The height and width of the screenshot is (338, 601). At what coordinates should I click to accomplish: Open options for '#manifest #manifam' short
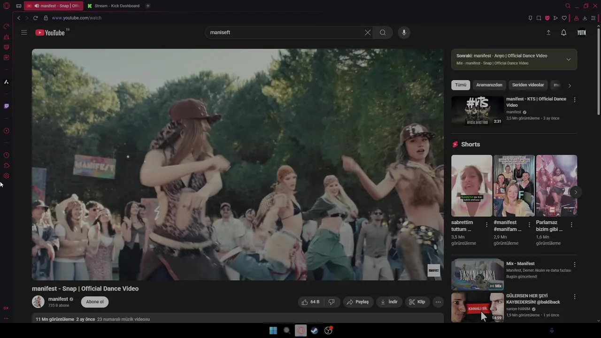point(529,225)
